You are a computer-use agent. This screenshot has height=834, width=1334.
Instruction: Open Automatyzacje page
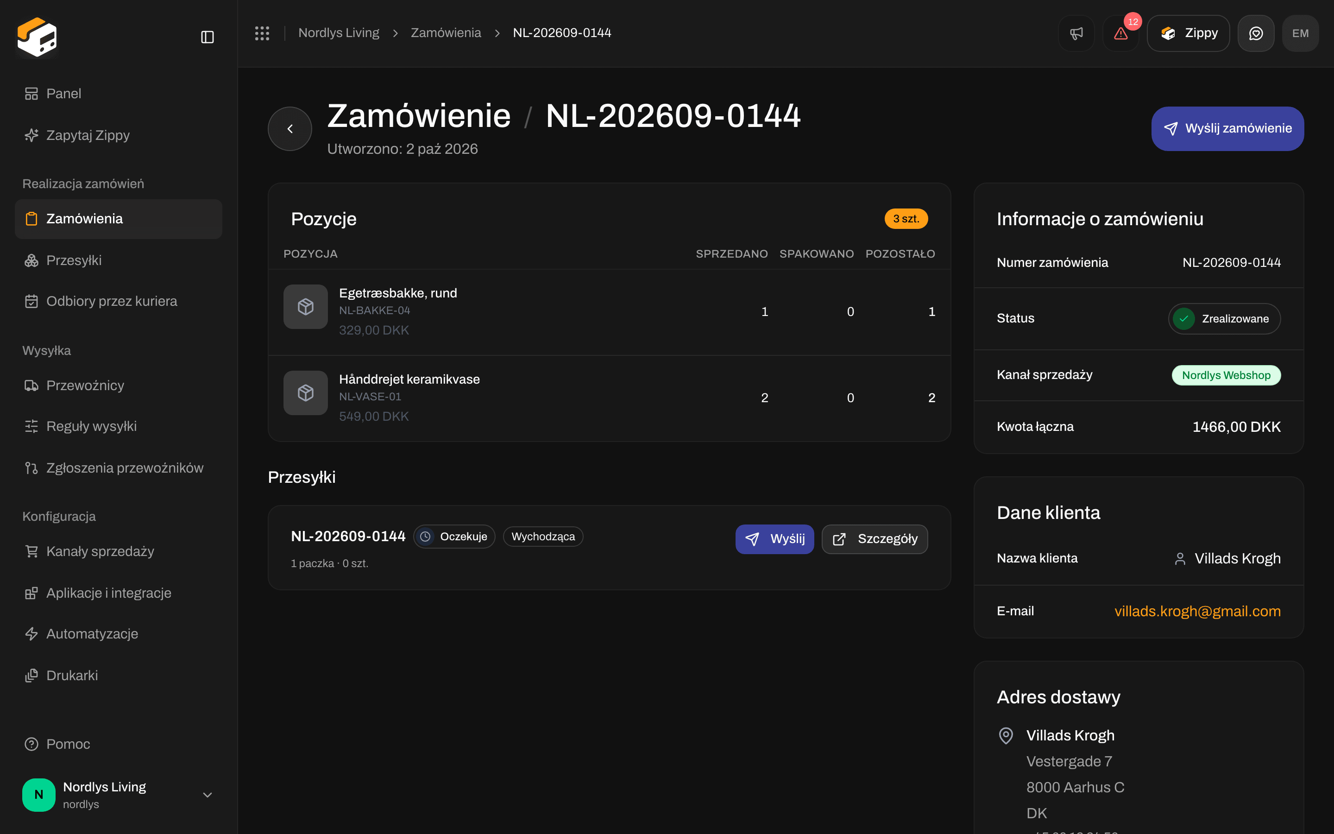[x=119, y=634]
